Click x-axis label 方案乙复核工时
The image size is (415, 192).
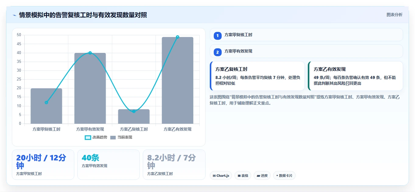[x=134, y=129]
